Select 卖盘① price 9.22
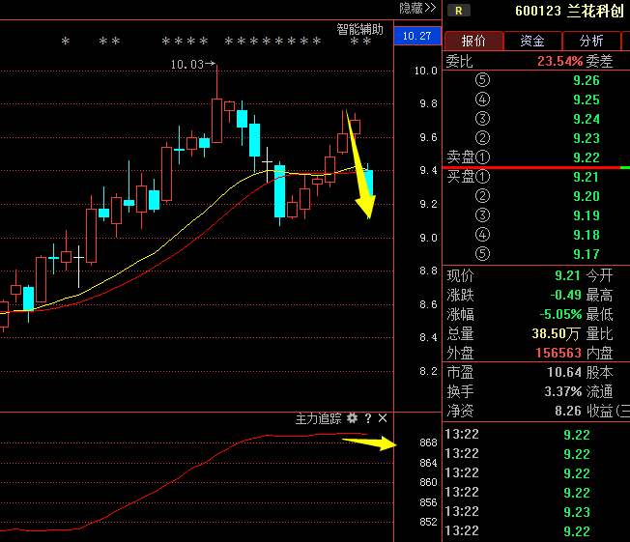This screenshot has height=542, width=630. click(x=587, y=157)
